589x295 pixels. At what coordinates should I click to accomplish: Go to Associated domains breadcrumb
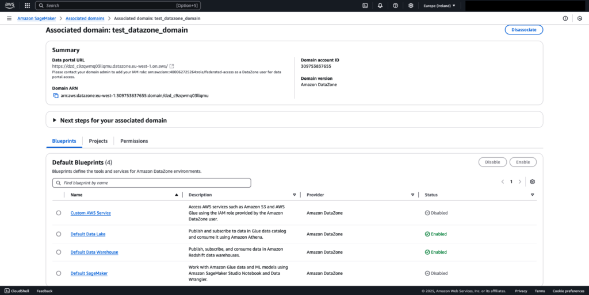[x=85, y=18]
